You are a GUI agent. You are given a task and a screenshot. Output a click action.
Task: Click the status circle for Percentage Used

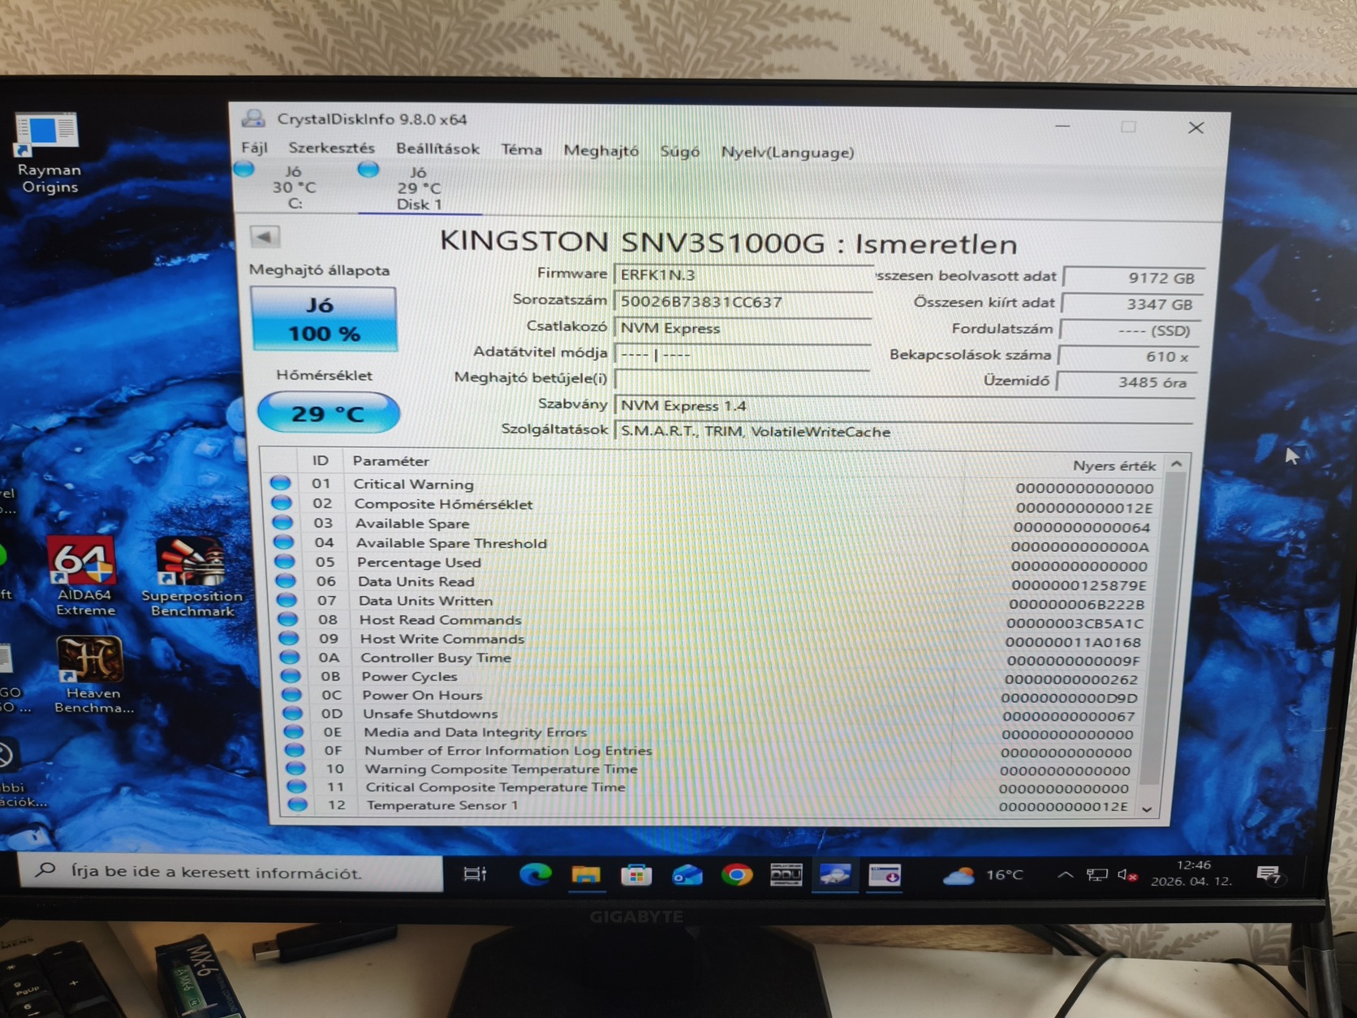click(284, 561)
